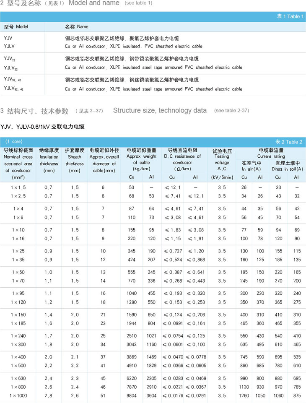
Task: Select the '1×1.5' conductor row label
Action: tap(18, 187)
